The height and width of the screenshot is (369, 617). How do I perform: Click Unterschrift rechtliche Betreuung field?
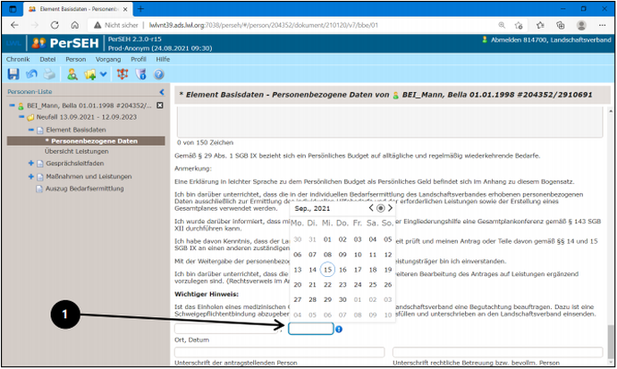click(497, 352)
